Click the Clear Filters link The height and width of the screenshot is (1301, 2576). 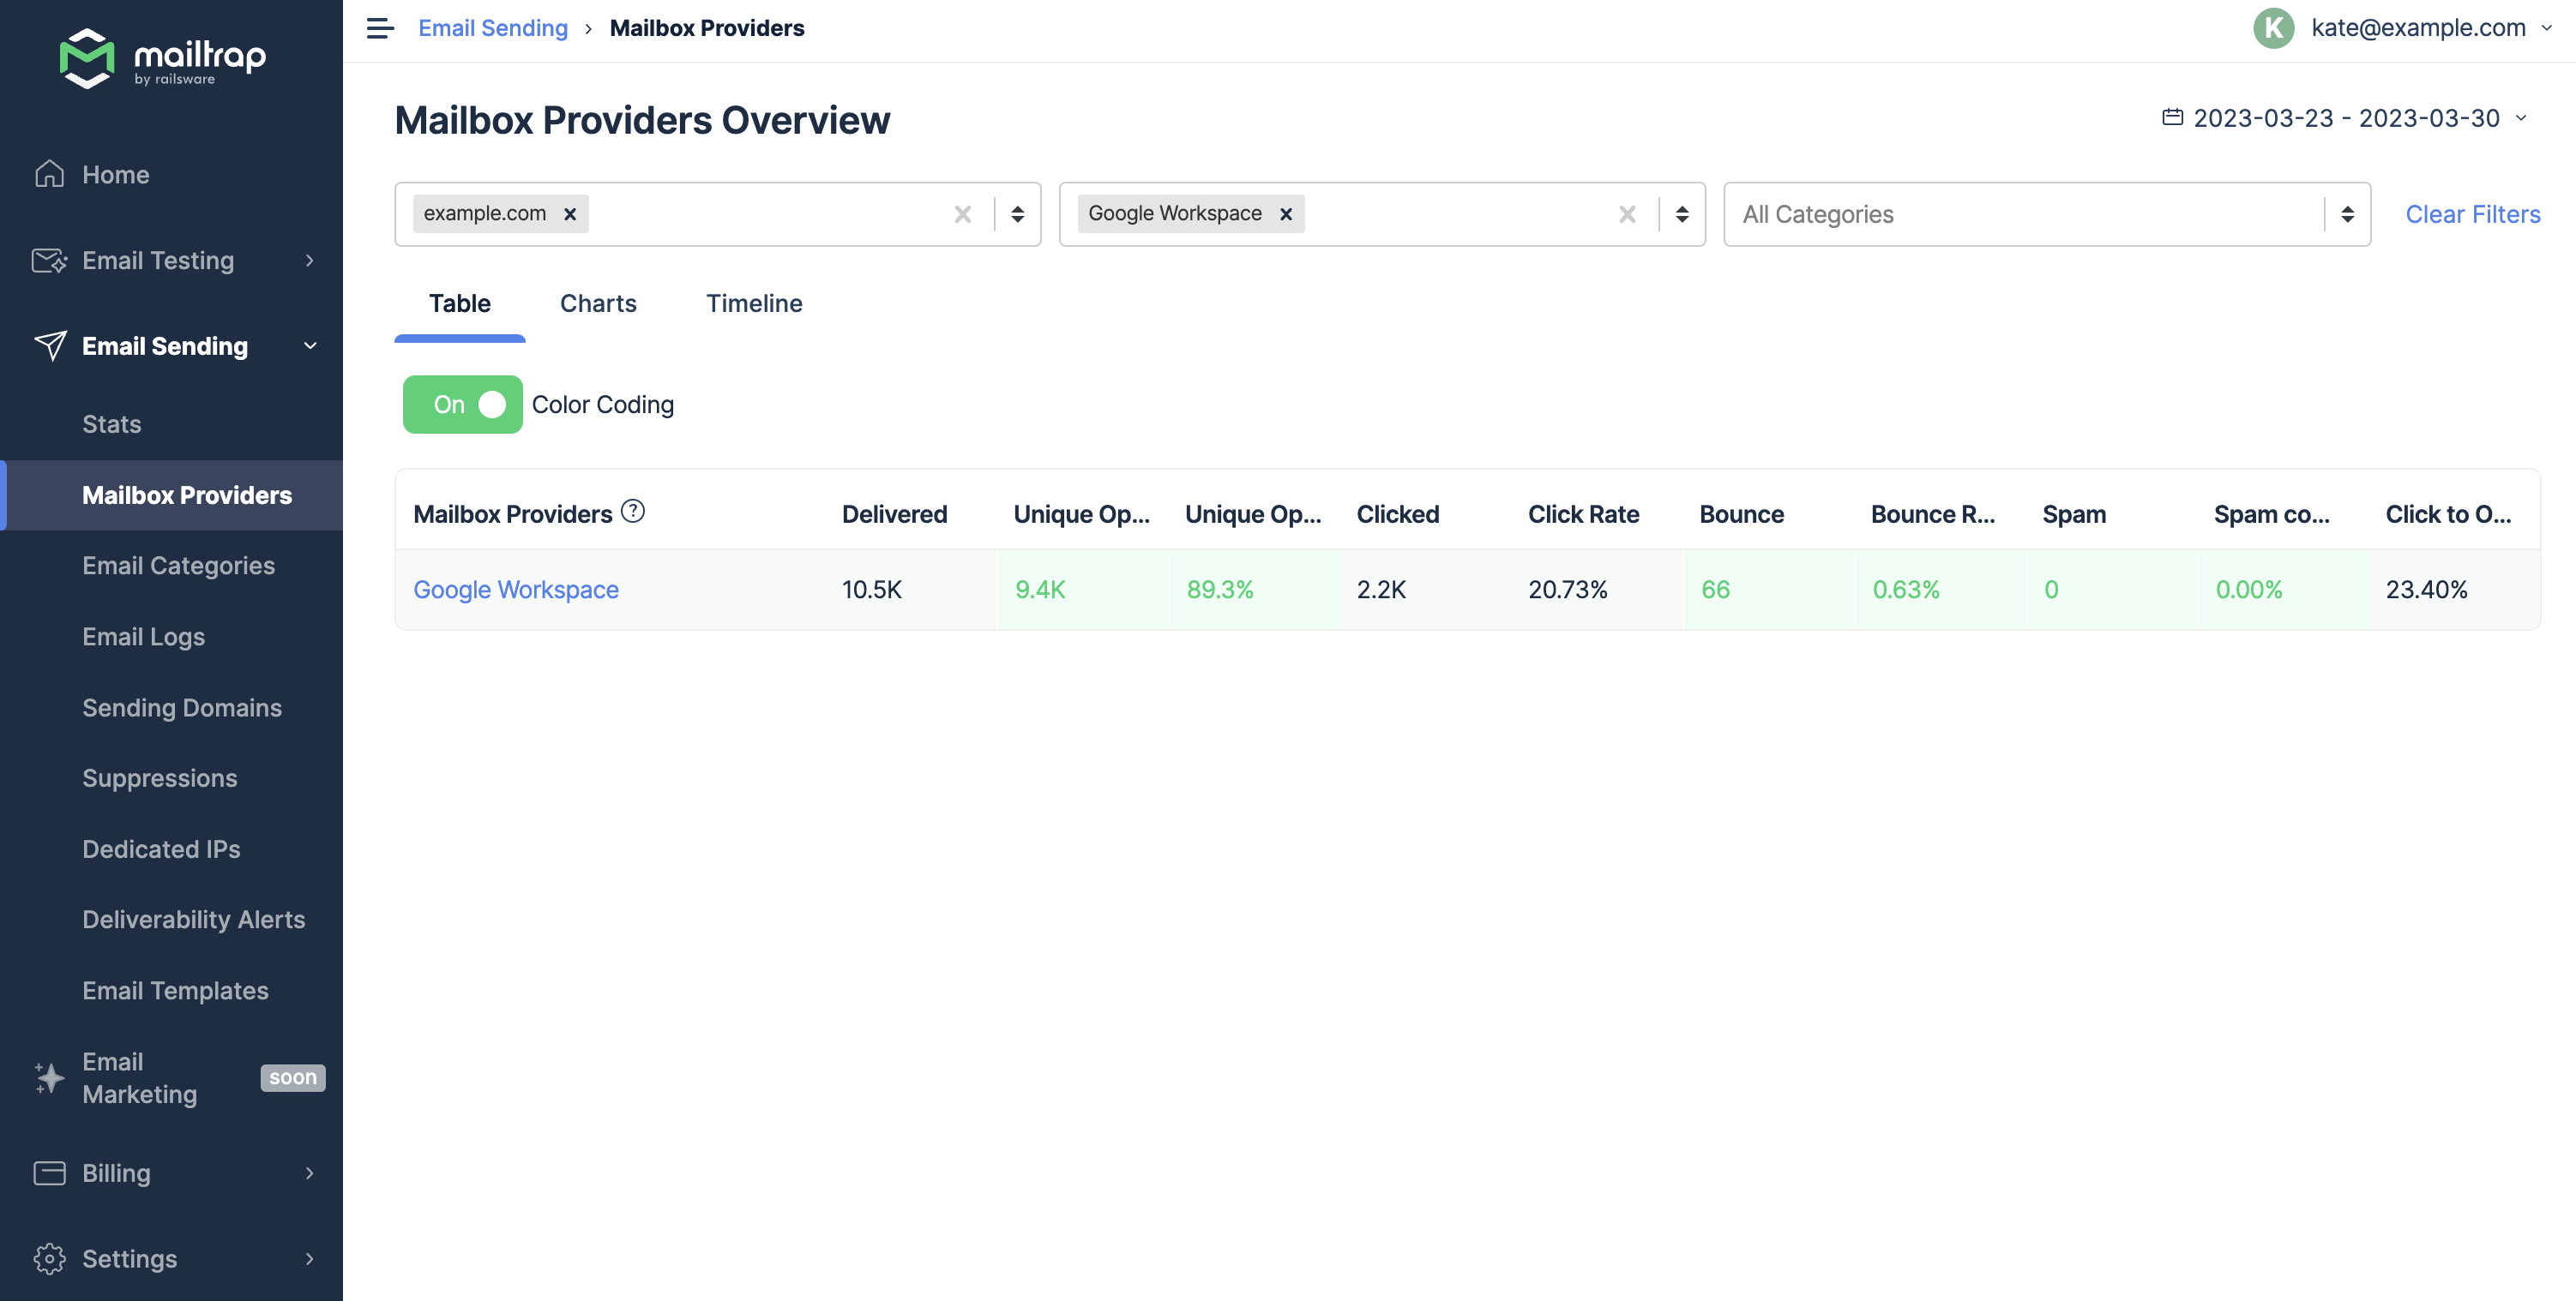(x=2473, y=214)
